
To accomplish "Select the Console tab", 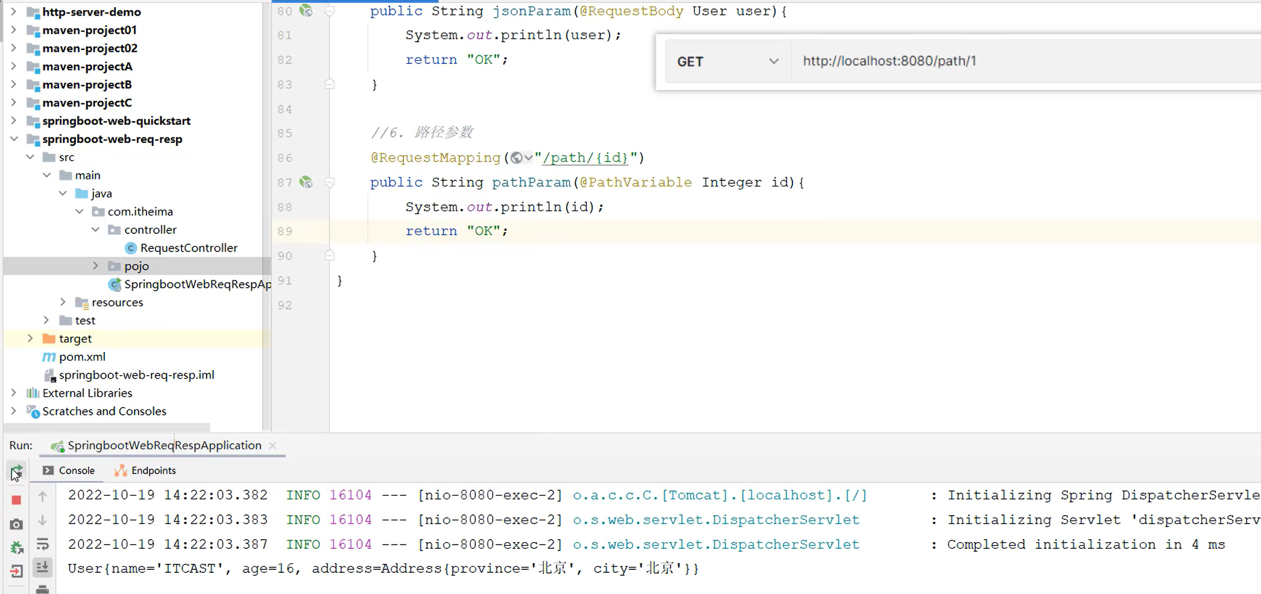I will [x=75, y=470].
